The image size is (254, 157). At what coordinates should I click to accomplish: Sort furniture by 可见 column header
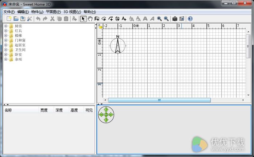click(x=89, y=110)
